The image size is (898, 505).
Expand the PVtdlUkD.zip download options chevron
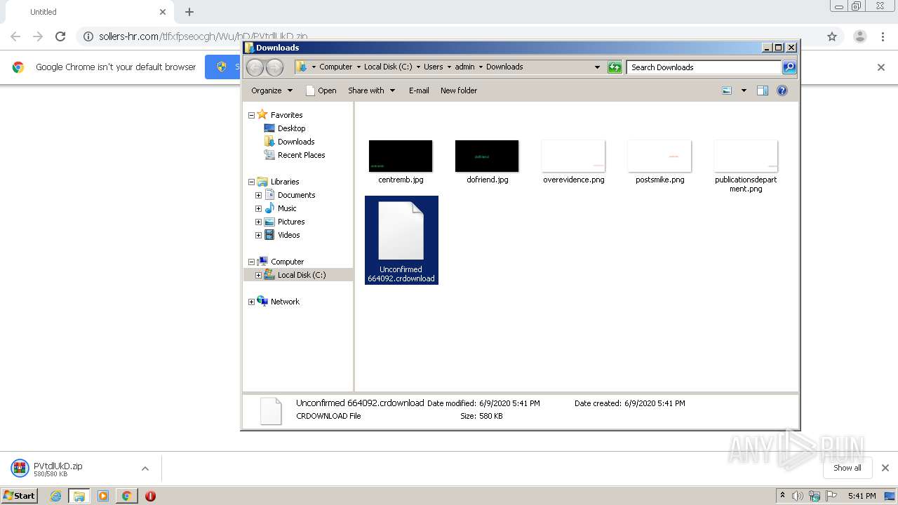pos(145,469)
